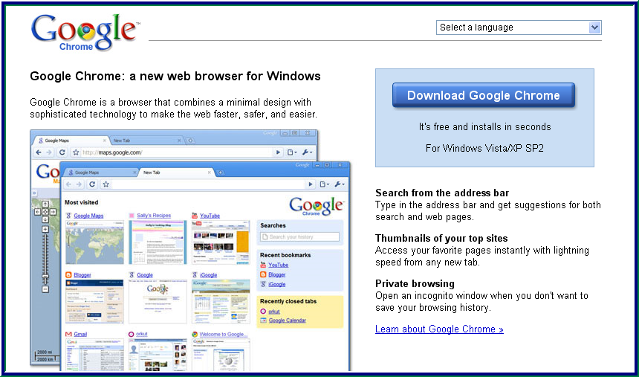Click the new tab plus button in front window
The height and width of the screenshot is (377, 639).
[x=221, y=173]
